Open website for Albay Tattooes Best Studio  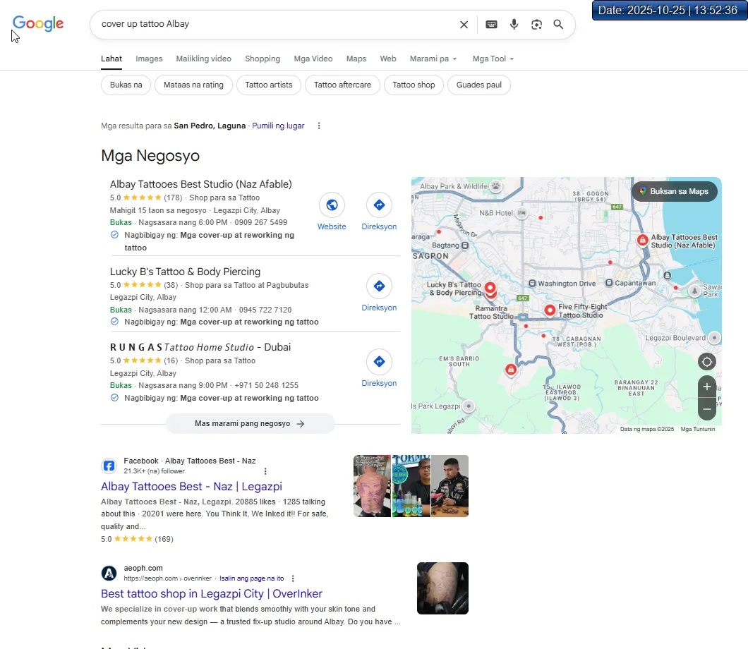pyautogui.click(x=332, y=212)
